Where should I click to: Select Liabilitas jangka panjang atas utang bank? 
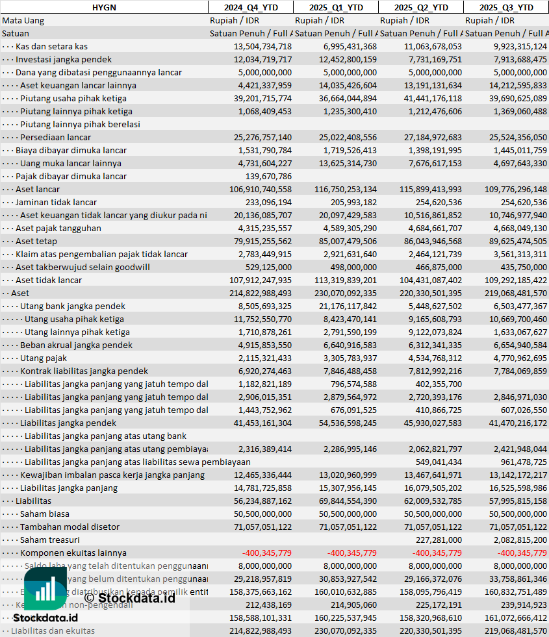pos(106,436)
